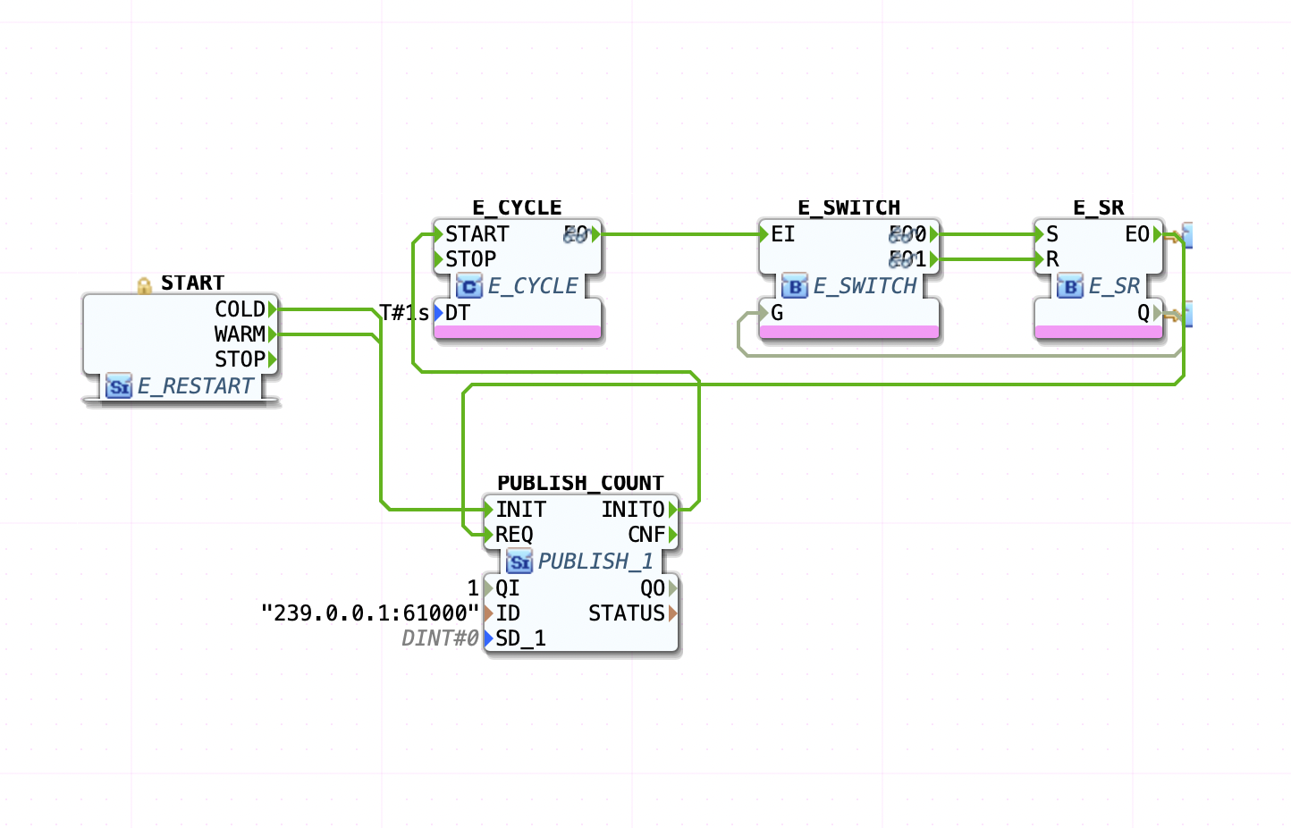Click the pink bar under E_CYCLE DT

517,332
